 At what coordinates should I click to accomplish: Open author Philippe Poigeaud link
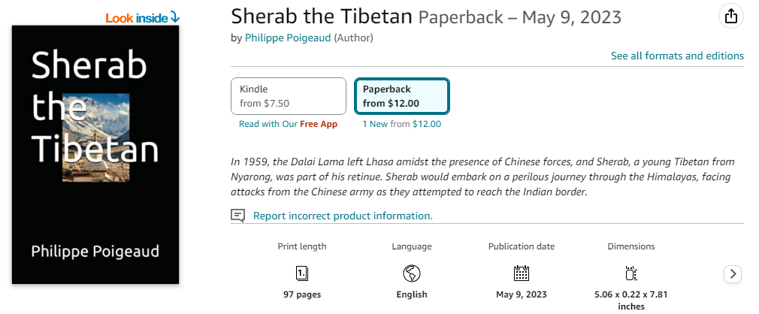(x=288, y=38)
